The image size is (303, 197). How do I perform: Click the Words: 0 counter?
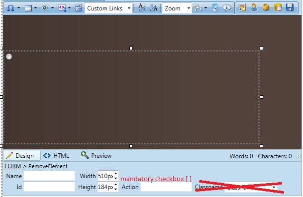(x=241, y=156)
